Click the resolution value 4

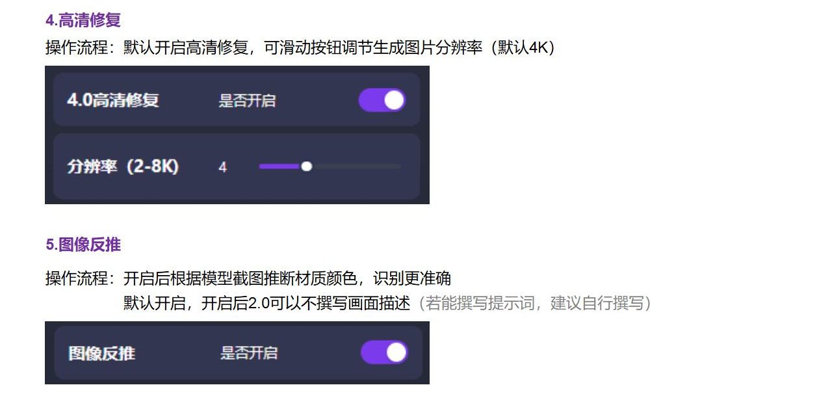222,167
